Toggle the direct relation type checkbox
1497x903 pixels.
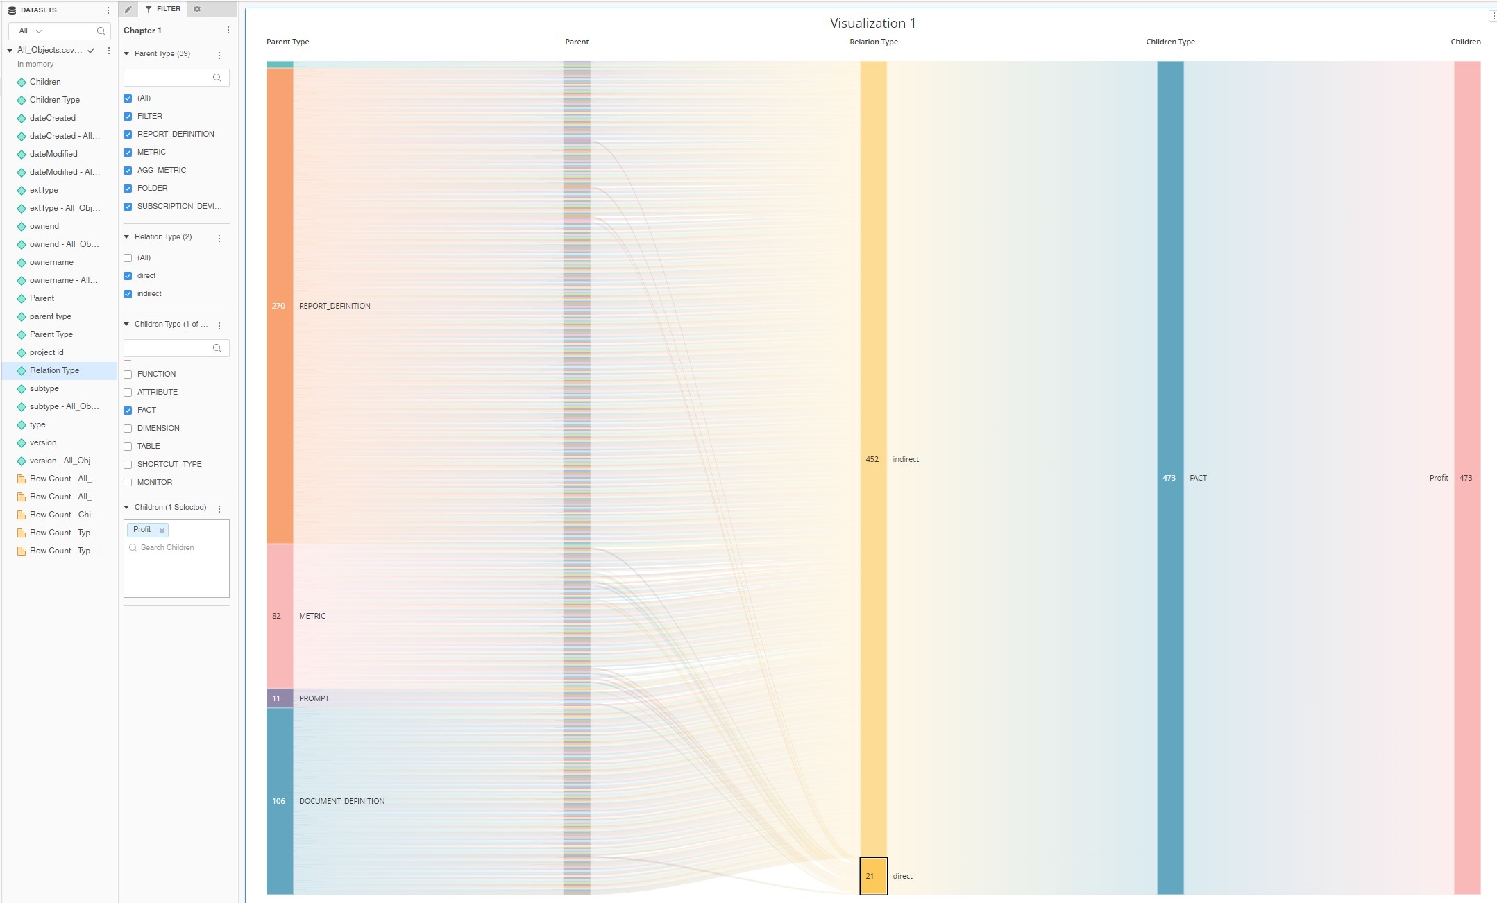(128, 276)
